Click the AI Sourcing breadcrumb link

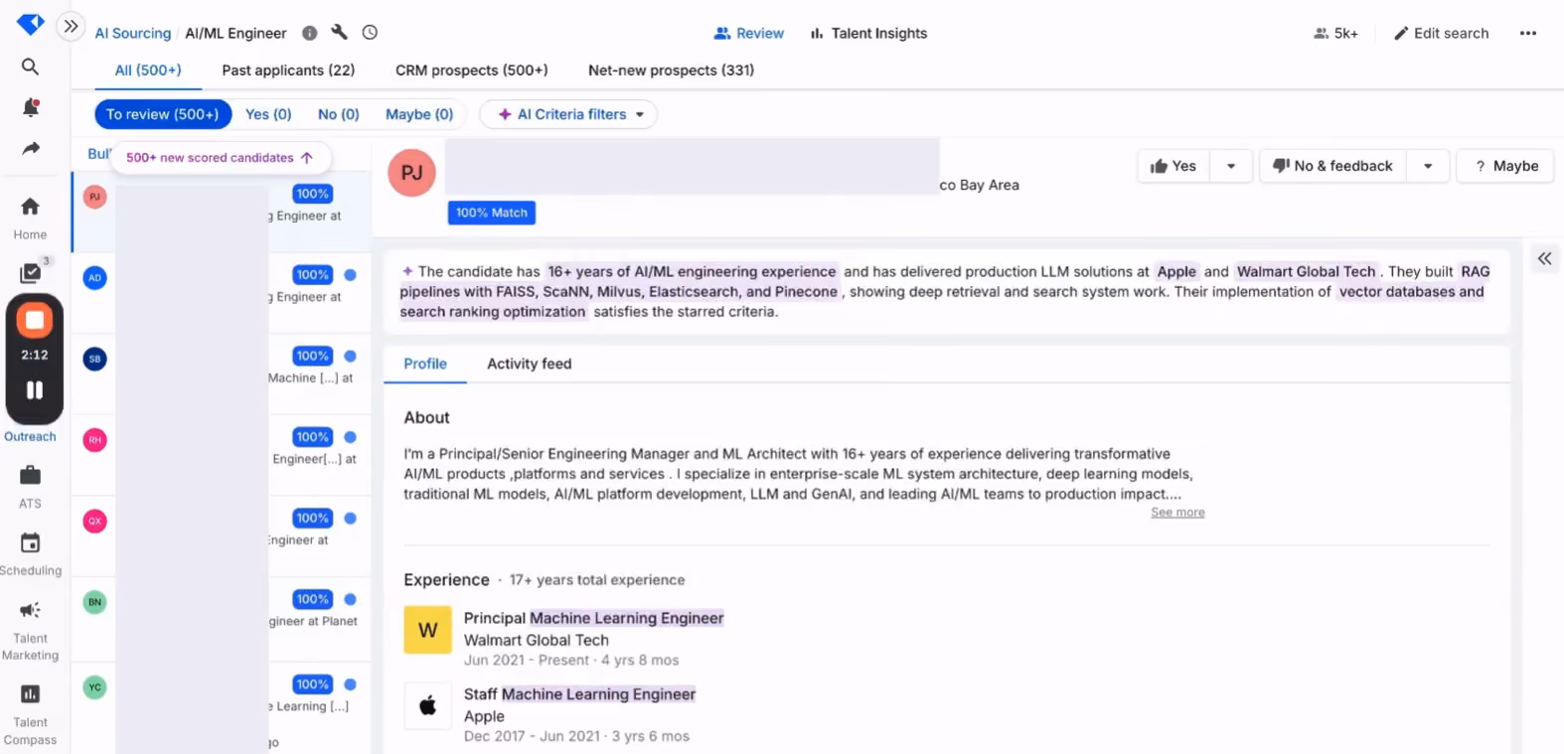[133, 33]
